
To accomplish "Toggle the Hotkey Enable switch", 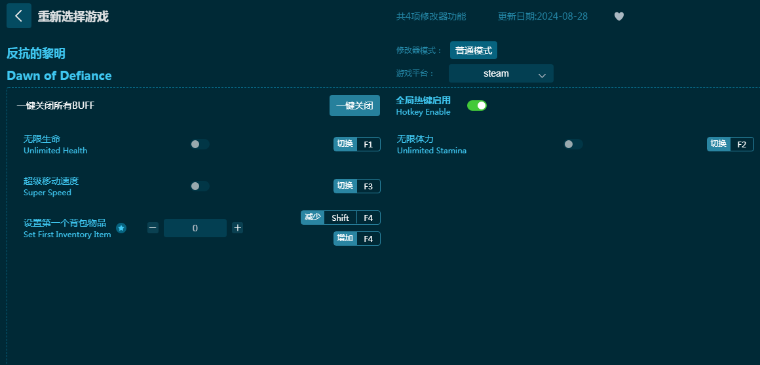I will click(x=476, y=106).
